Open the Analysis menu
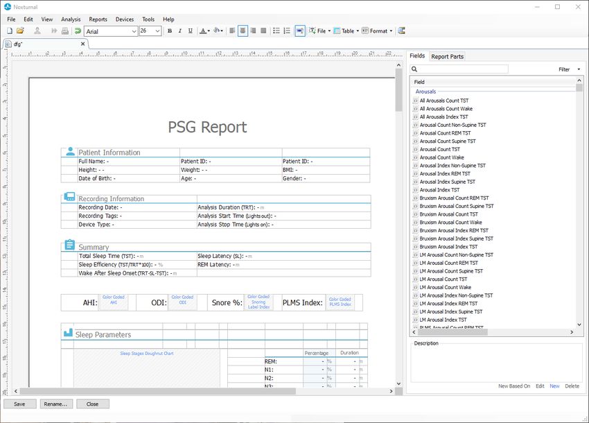 (71, 19)
